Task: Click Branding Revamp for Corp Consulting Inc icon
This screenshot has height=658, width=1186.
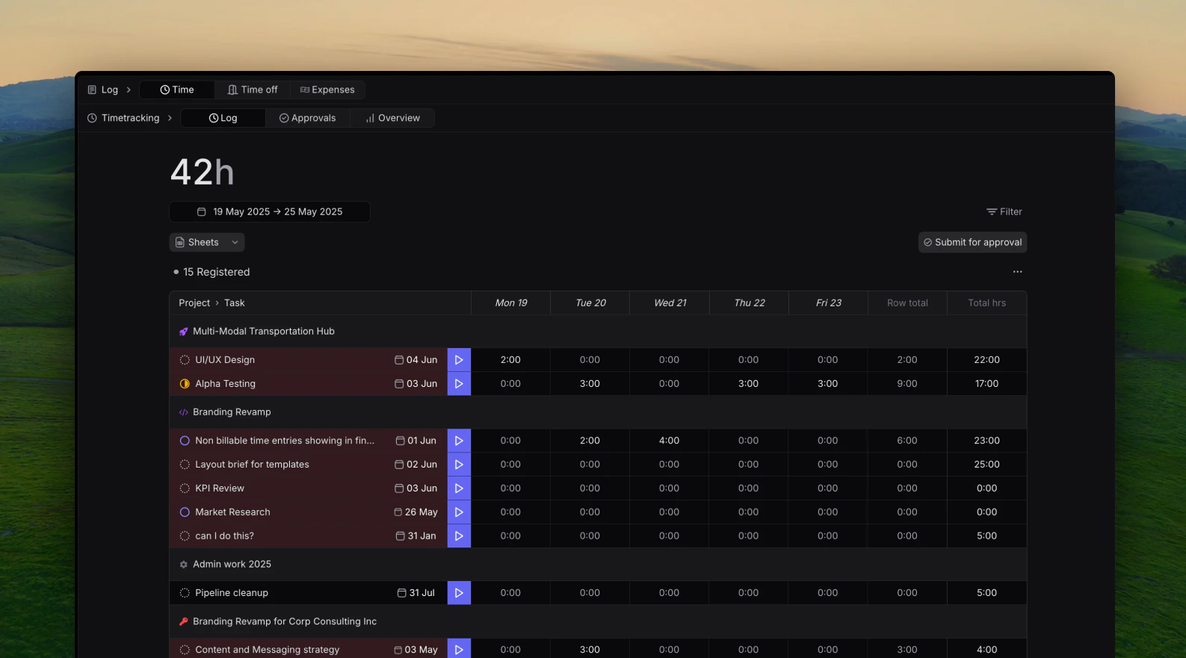Action: click(x=184, y=621)
